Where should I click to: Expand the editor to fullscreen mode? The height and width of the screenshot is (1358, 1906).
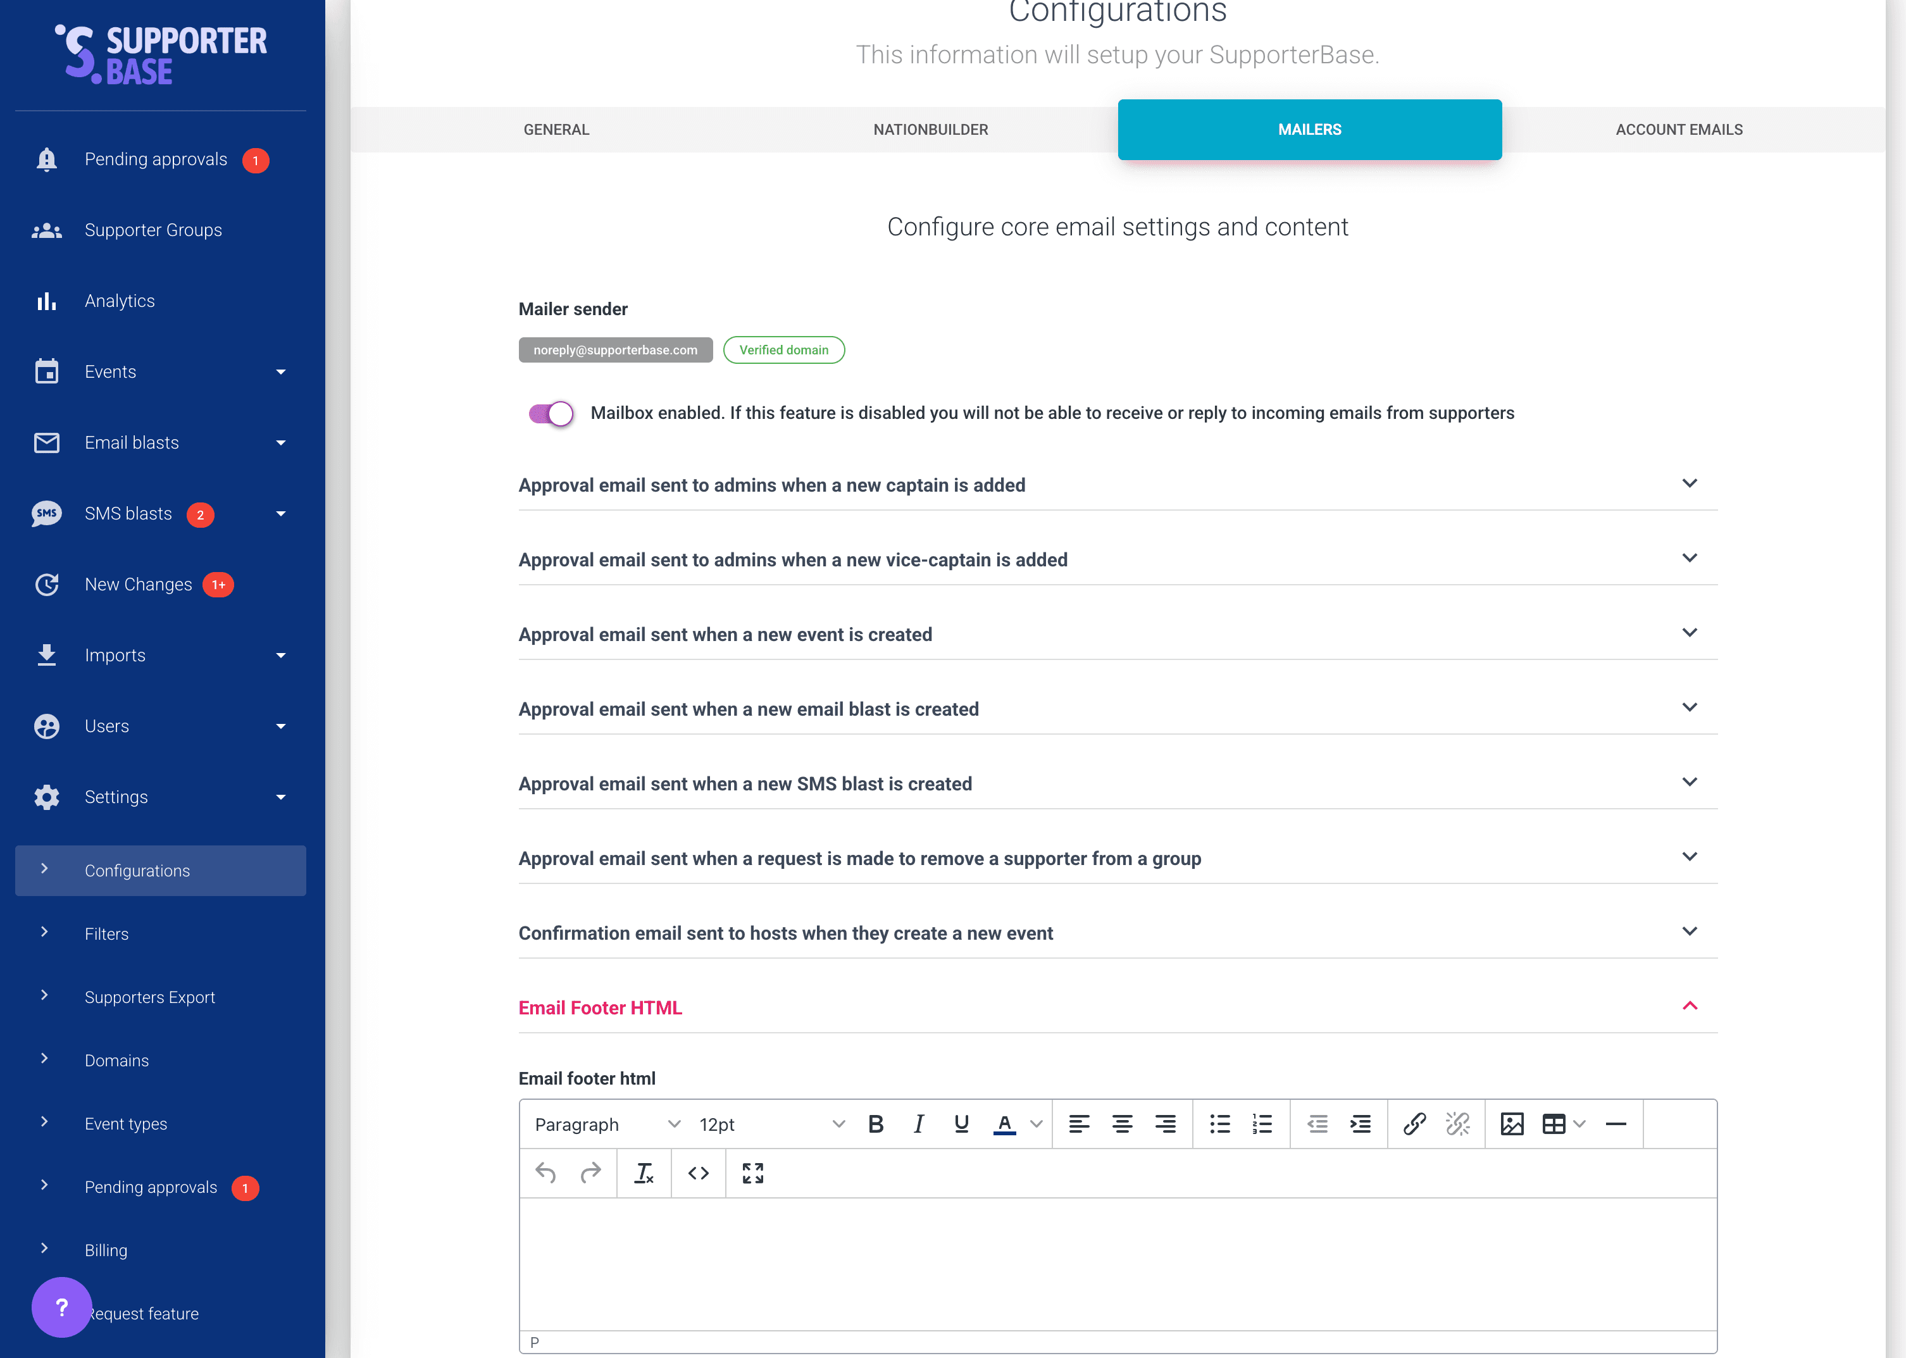752,1173
